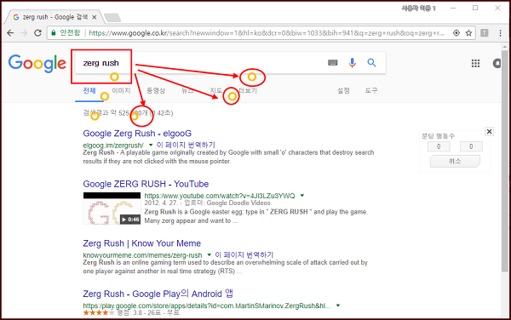This screenshot has height=320, width=511.
Task: Switch to the 뉴스 tab
Action: (187, 90)
